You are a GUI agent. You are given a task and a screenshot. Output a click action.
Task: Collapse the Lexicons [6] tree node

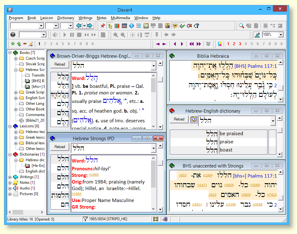pyautogui.click(x=10, y=126)
